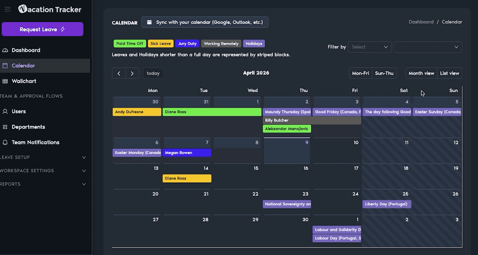Screen dimensions: 478x255
Task: Click the Dashboard gauge icon in sidebar
Action: [x=5, y=50]
